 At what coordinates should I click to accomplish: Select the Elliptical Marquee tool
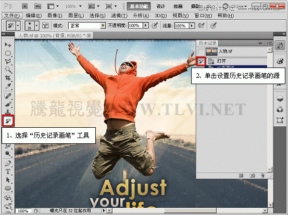click(8, 53)
